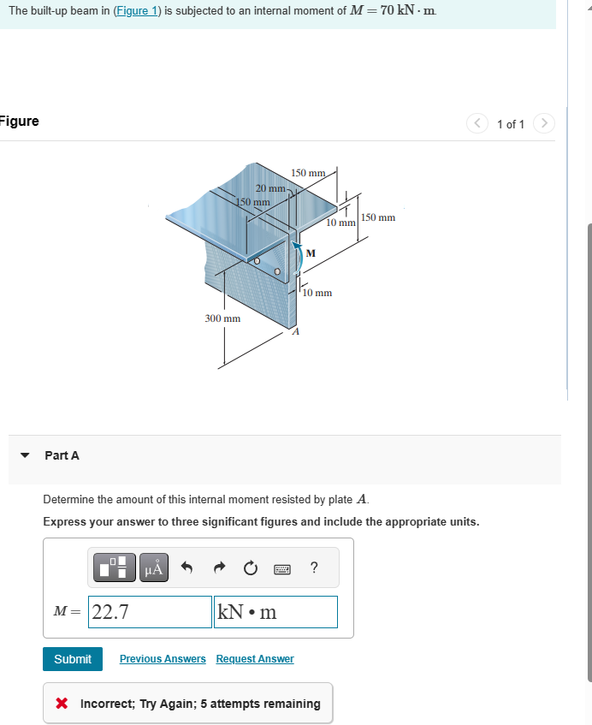Viewport: 592px width, 725px height.
Task: Click the kN·m units field
Action: click(x=275, y=611)
